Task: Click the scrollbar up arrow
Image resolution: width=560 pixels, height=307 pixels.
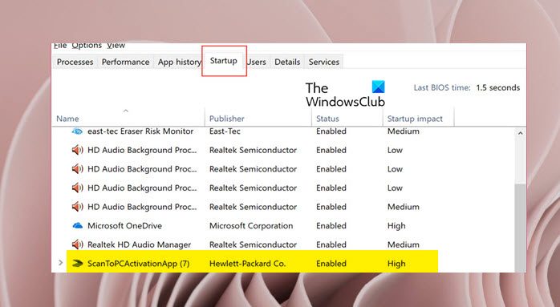Action: pyautogui.click(x=521, y=133)
